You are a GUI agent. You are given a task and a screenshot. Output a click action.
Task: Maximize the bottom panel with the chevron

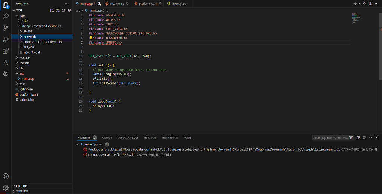(x=370, y=138)
